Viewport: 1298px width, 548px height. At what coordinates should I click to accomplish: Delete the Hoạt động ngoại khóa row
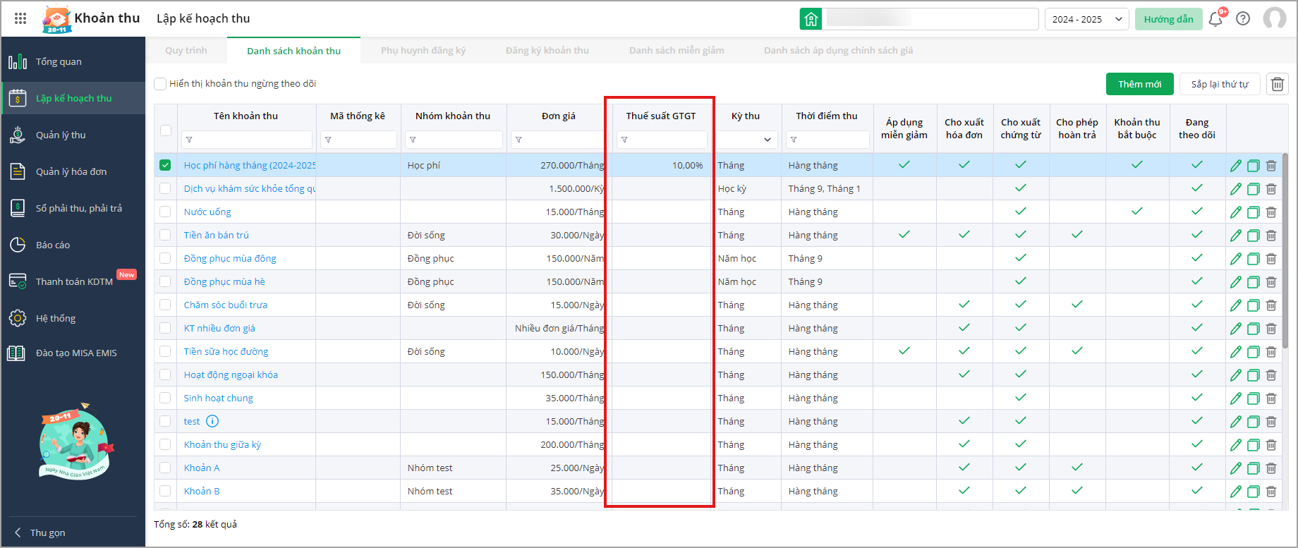[1271, 375]
